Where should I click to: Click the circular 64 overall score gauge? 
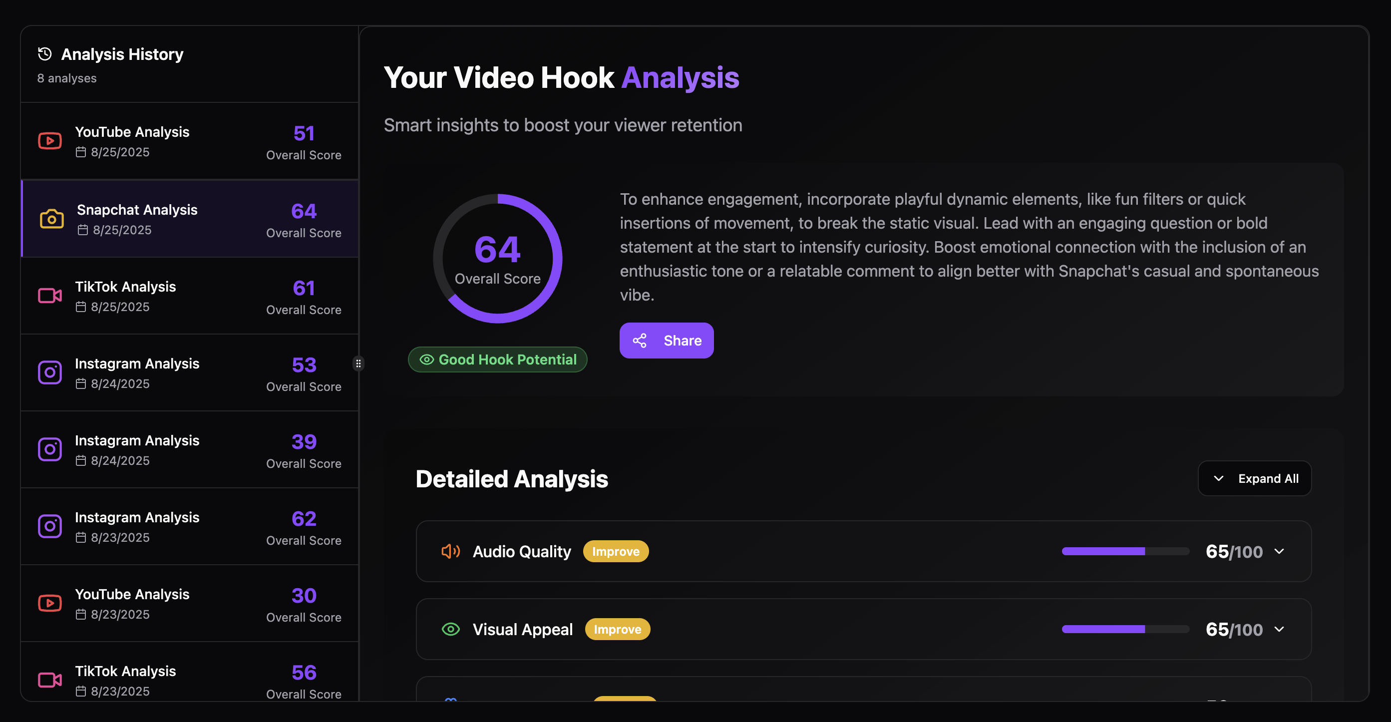(x=497, y=259)
